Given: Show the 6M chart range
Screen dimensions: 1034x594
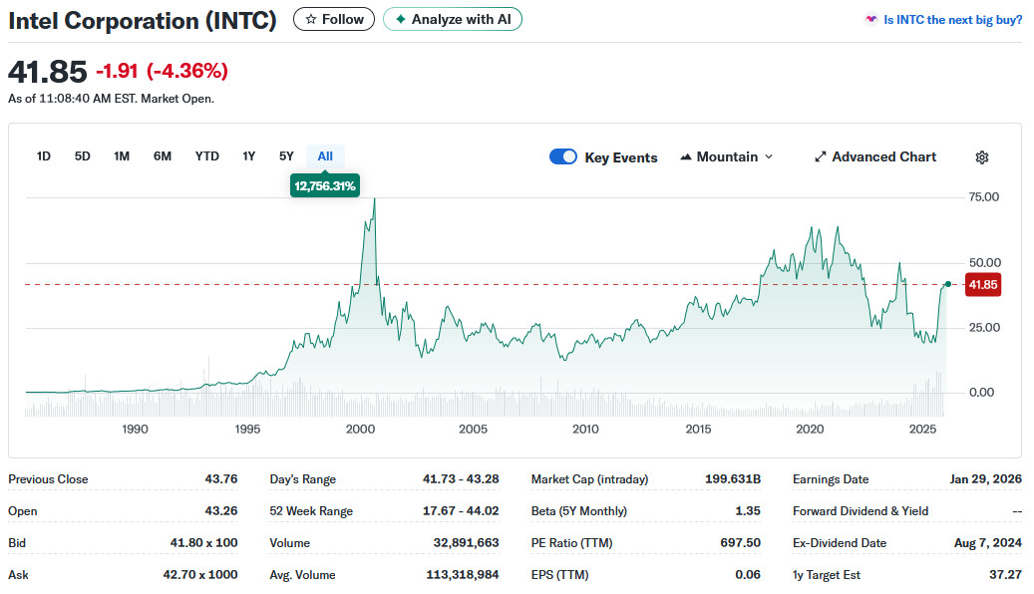Looking at the screenshot, I should pyautogui.click(x=163, y=156).
